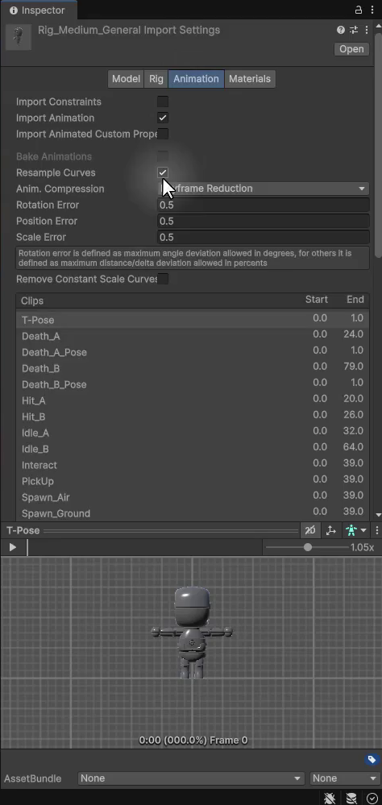Screen dimensions: 382x805
Task: Click the Scale Error input field
Action: 264,237
